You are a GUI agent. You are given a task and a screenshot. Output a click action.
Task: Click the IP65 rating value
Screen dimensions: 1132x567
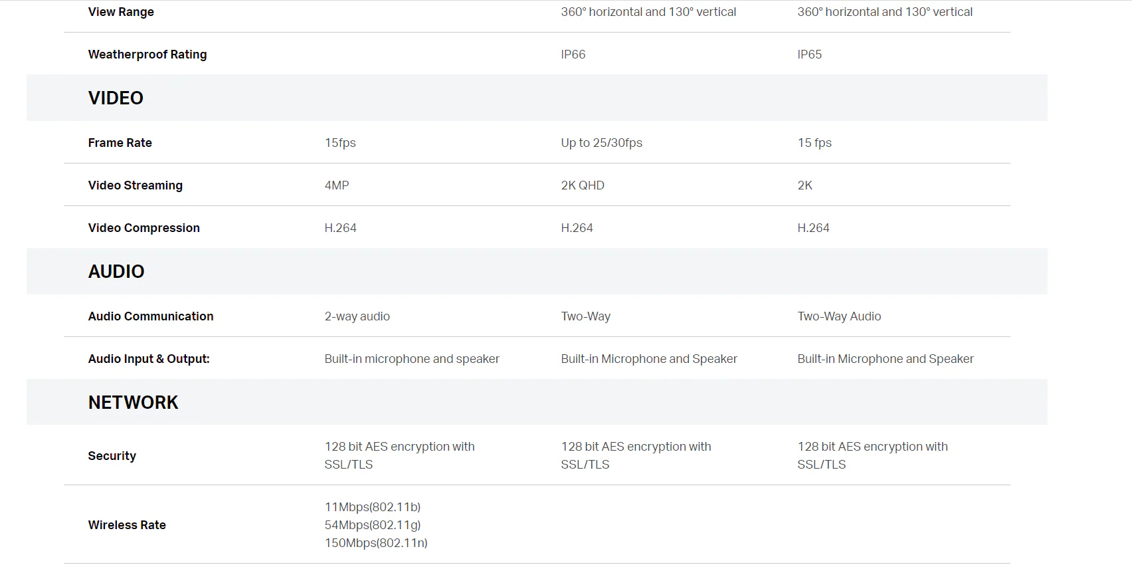point(810,55)
